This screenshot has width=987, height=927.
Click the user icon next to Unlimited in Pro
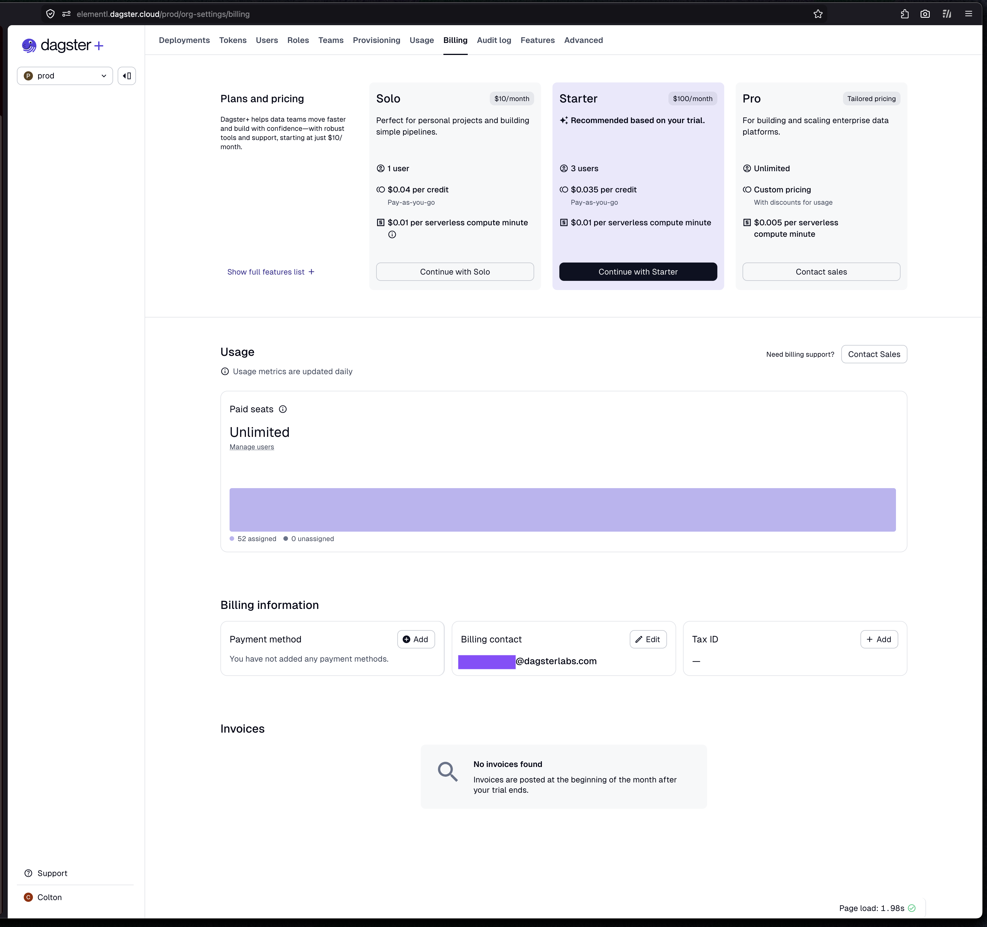click(x=747, y=169)
